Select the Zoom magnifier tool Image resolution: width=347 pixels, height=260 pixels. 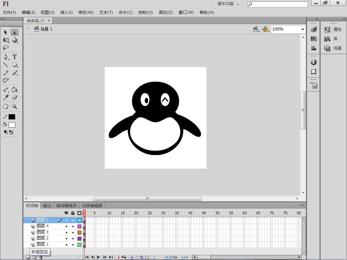pyautogui.click(x=15, y=107)
